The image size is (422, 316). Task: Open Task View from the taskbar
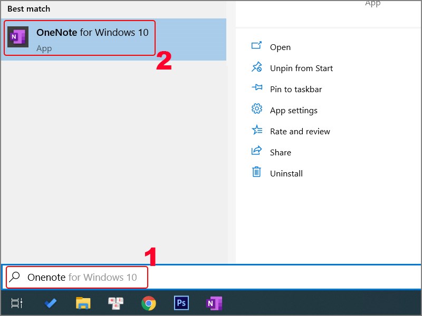click(x=17, y=303)
